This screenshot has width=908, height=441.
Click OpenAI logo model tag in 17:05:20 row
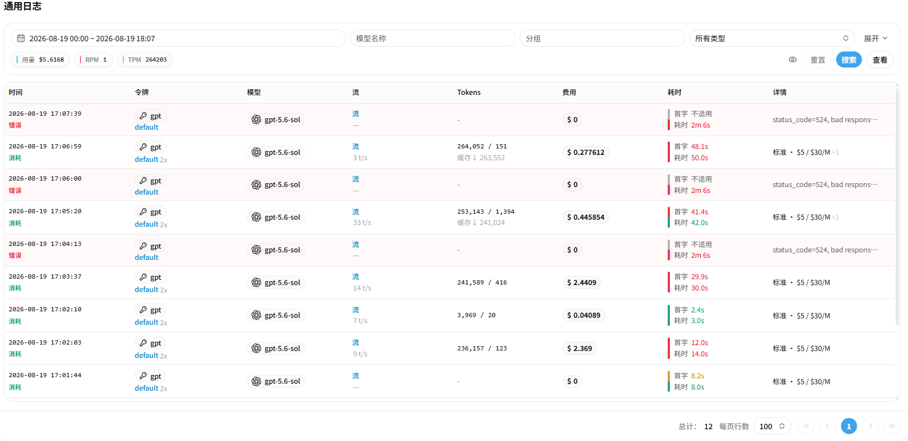pos(276,217)
